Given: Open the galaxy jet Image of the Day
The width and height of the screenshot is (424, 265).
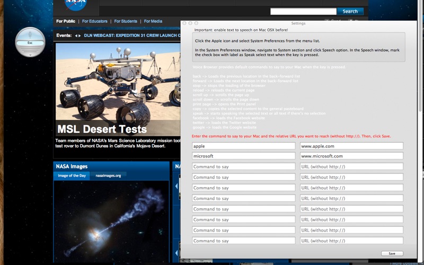Looking at the screenshot, I should coord(111,222).
